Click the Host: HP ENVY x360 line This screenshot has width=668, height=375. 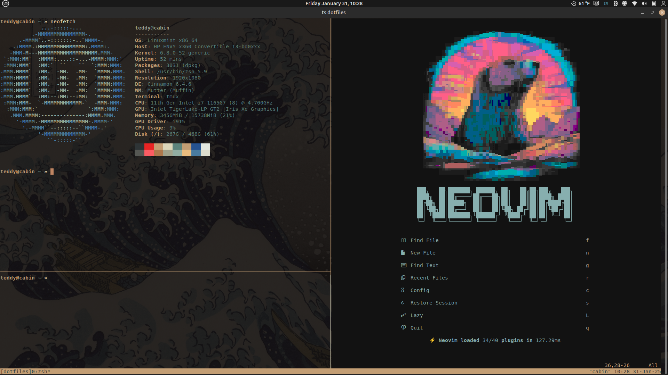pyautogui.click(x=198, y=47)
